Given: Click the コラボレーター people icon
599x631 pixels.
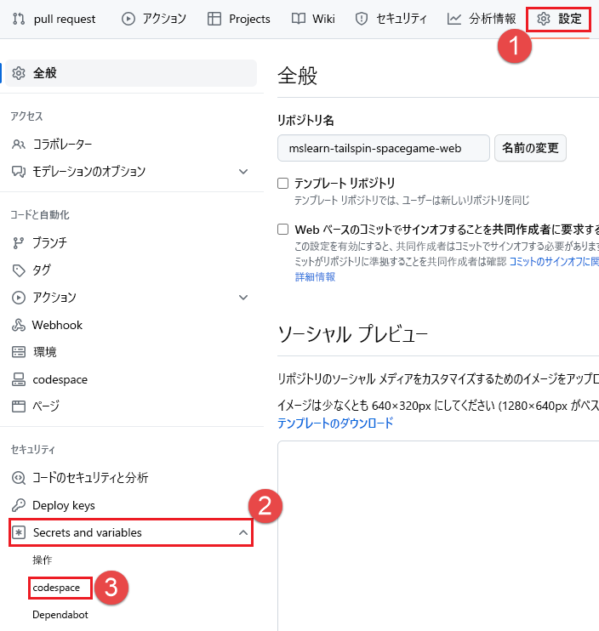Looking at the screenshot, I should coord(19,144).
